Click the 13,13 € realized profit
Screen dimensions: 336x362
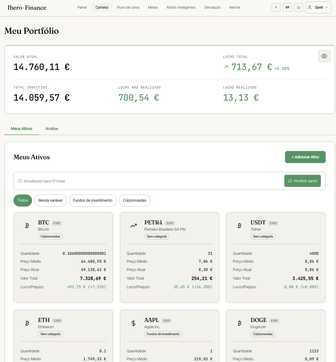[x=241, y=98]
